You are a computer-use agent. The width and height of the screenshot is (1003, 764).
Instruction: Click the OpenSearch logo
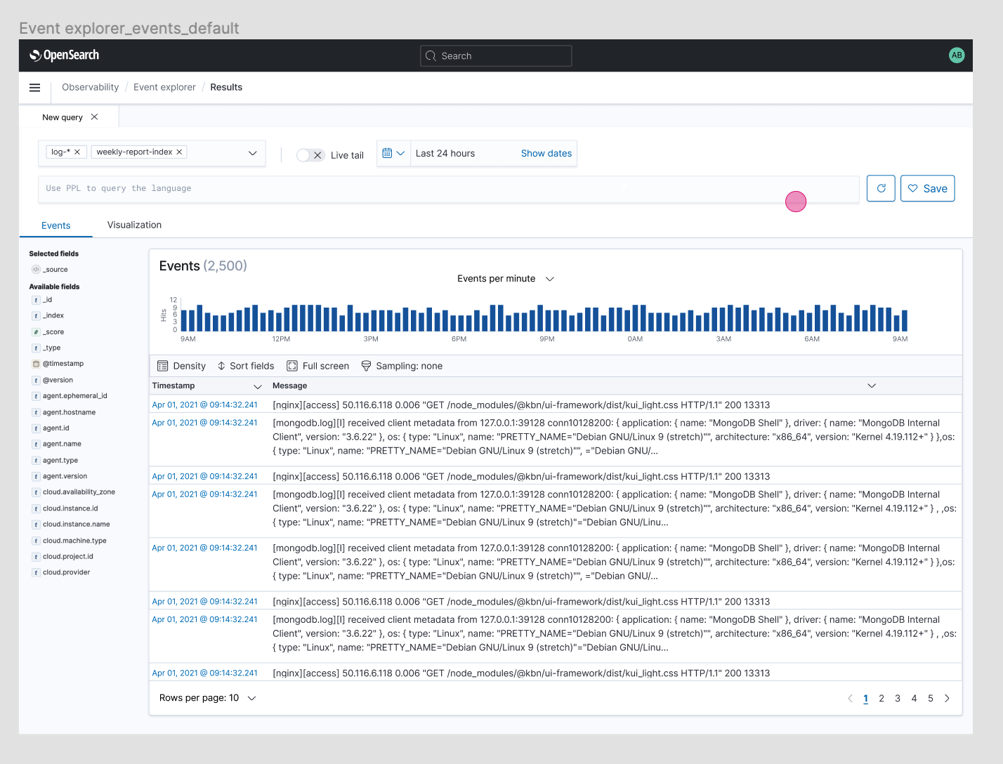point(64,55)
